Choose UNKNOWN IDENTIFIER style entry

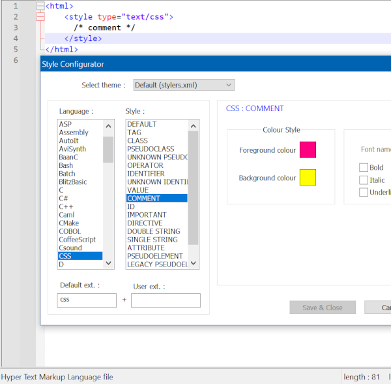click(x=157, y=182)
